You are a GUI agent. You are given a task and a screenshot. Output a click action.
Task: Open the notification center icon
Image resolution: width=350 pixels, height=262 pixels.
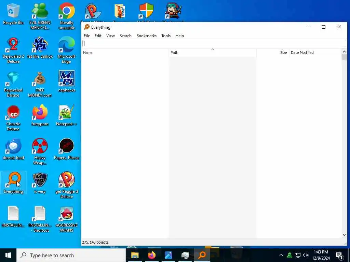(x=339, y=256)
